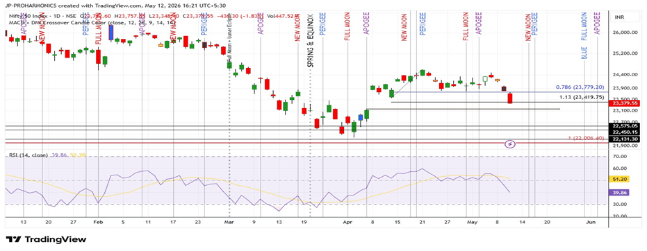This screenshot has height=251, width=647.
Task: Select the 22,131.30 price level tag
Action: (625, 139)
